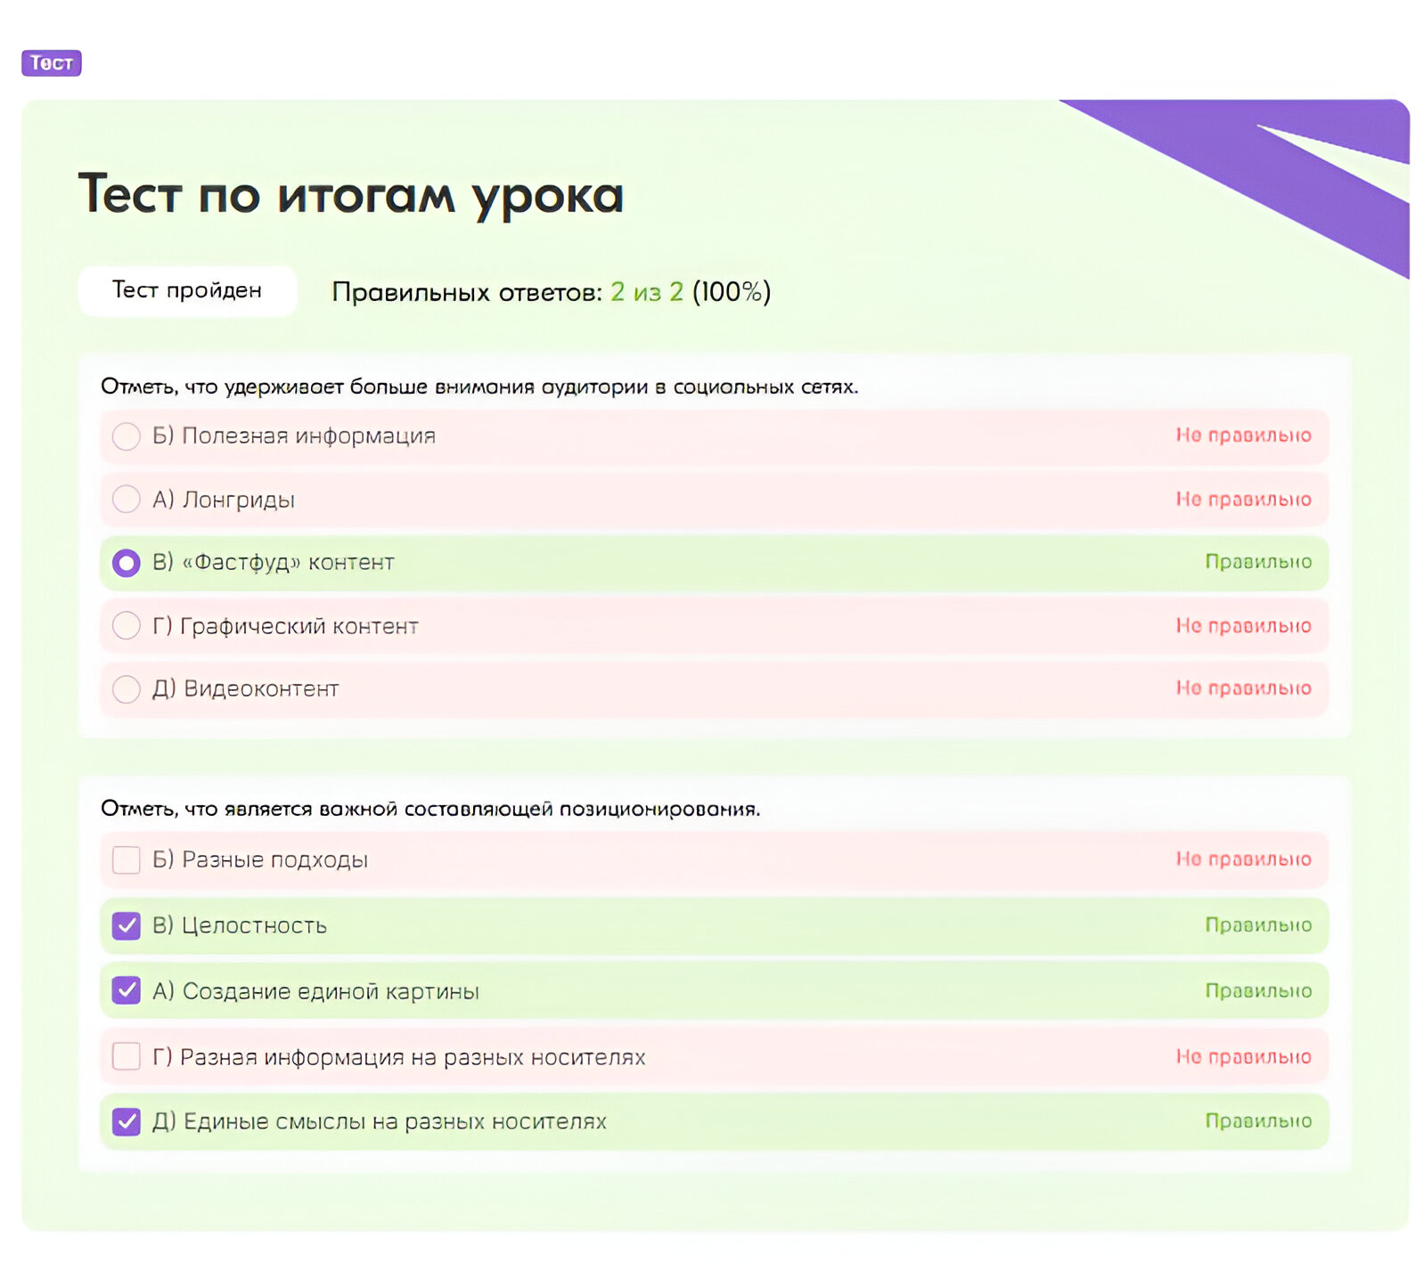Click 'Правильно' label on the Целостность row
Viewport: 1424px width, 1270px height.
point(1257,925)
